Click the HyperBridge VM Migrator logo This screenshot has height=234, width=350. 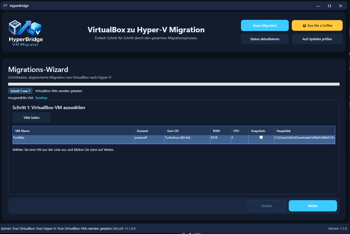click(x=25, y=33)
